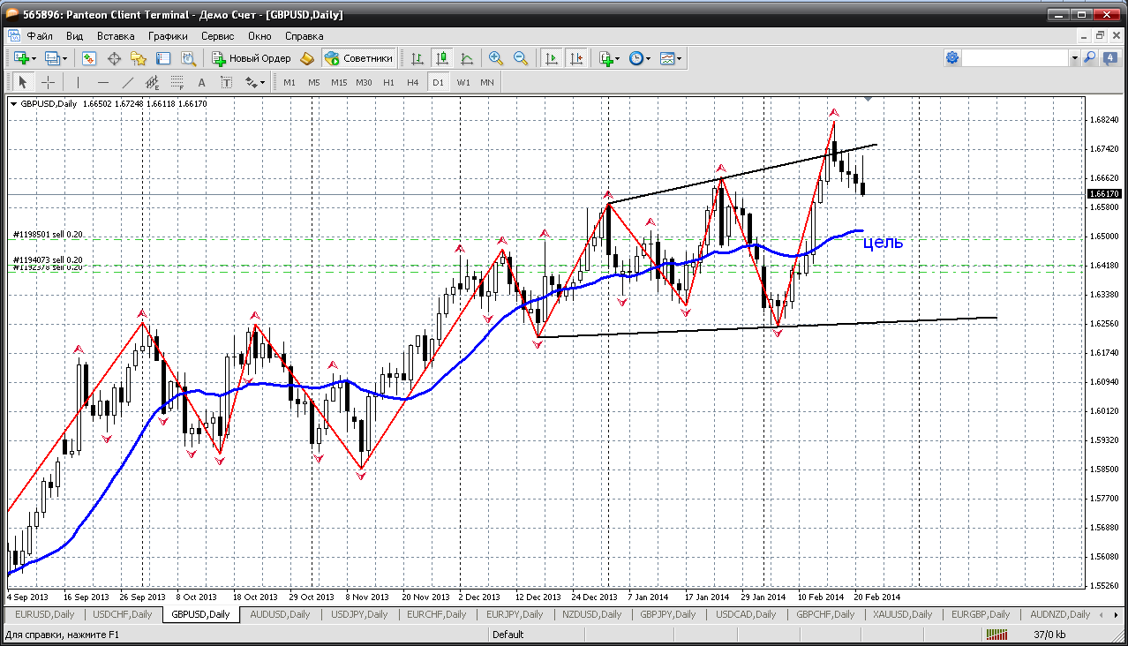Switch to the GBPJPY,Daily chart tab
This screenshot has width=1128, height=646.
point(667,614)
